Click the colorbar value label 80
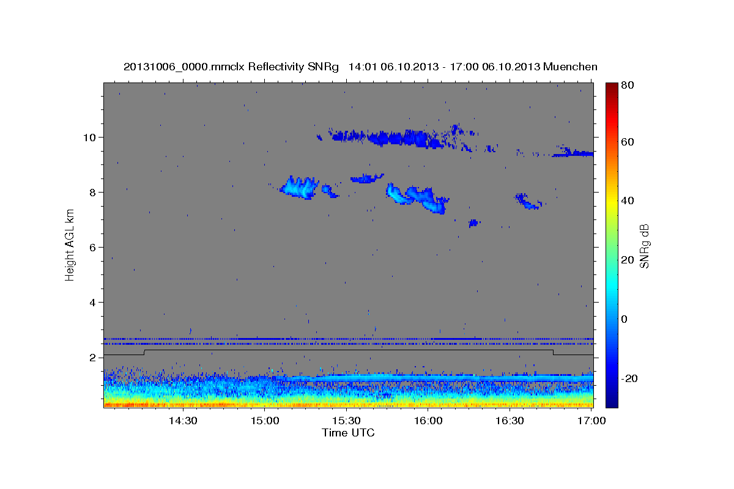 [627, 86]
